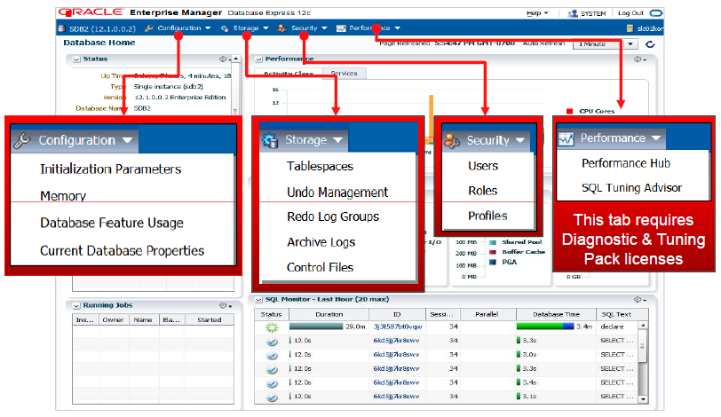Viewport: 721px width, 417px height.
Task: Select Roles in the Security menu
Action: point(482,191)
